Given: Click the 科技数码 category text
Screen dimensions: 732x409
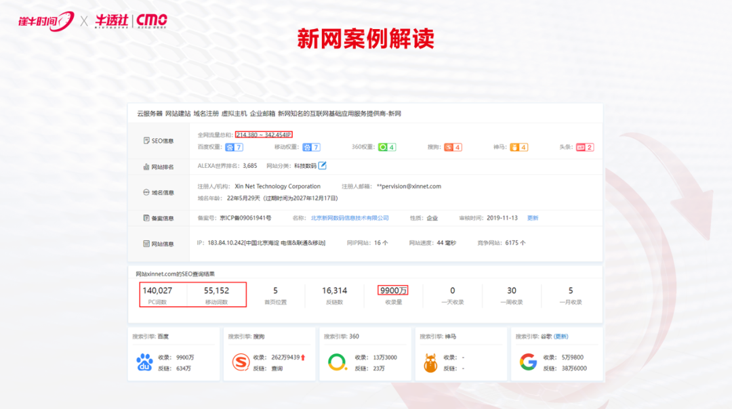Looking at the screenshot, I should tap(305, 166).
